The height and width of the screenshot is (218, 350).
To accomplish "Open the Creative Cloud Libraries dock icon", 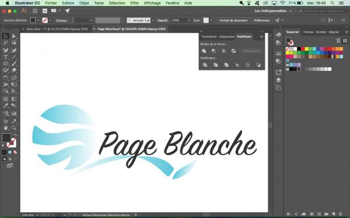I will pos(278,35).
